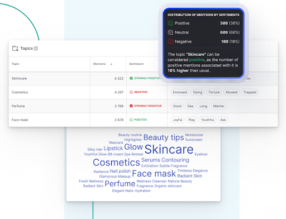Click Hydration in the word cloud
Image resolution: width=286 pixels, height=219 pixels.
[x=142, y=191]
